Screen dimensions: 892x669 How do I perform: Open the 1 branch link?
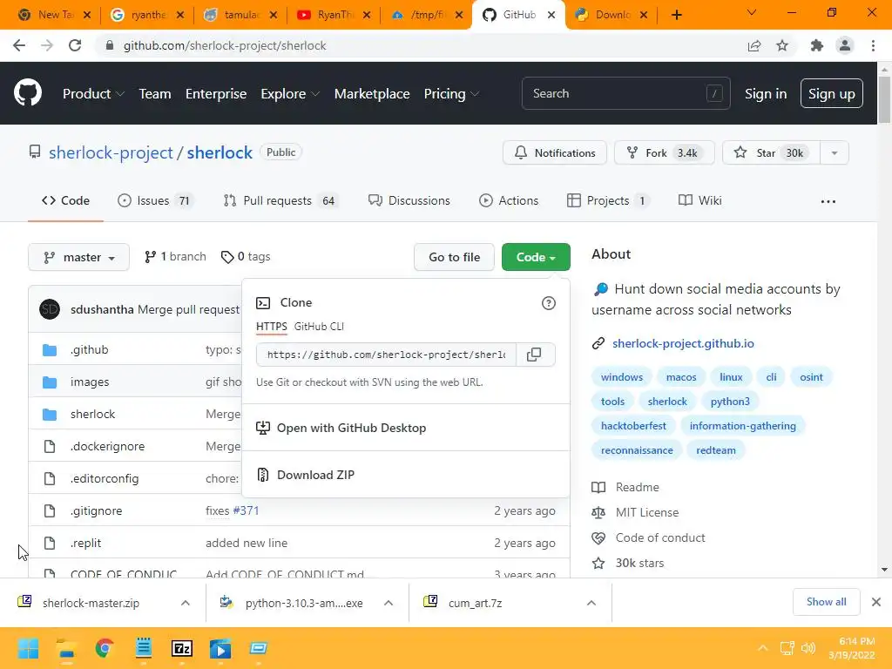tap(175, 257)
